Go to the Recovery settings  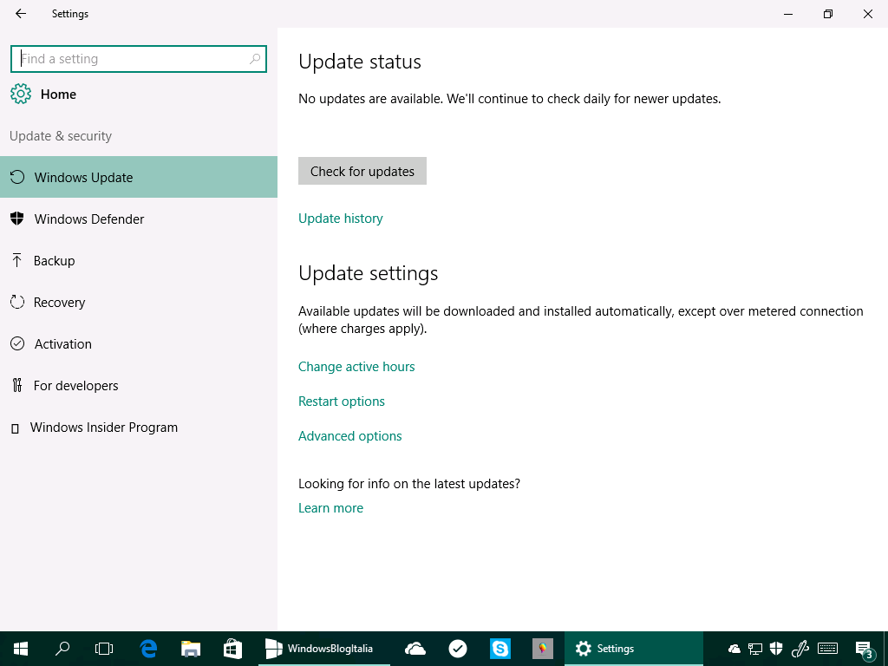pyautogui.click(x=139, y=302)
